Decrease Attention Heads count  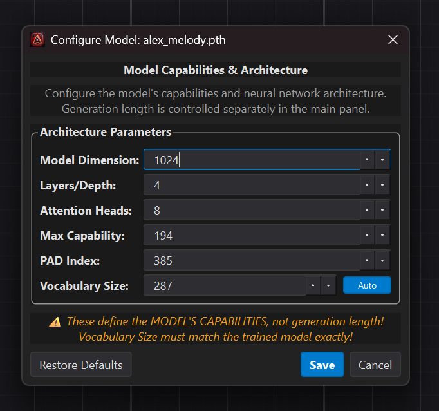click(x=382, y=210)
